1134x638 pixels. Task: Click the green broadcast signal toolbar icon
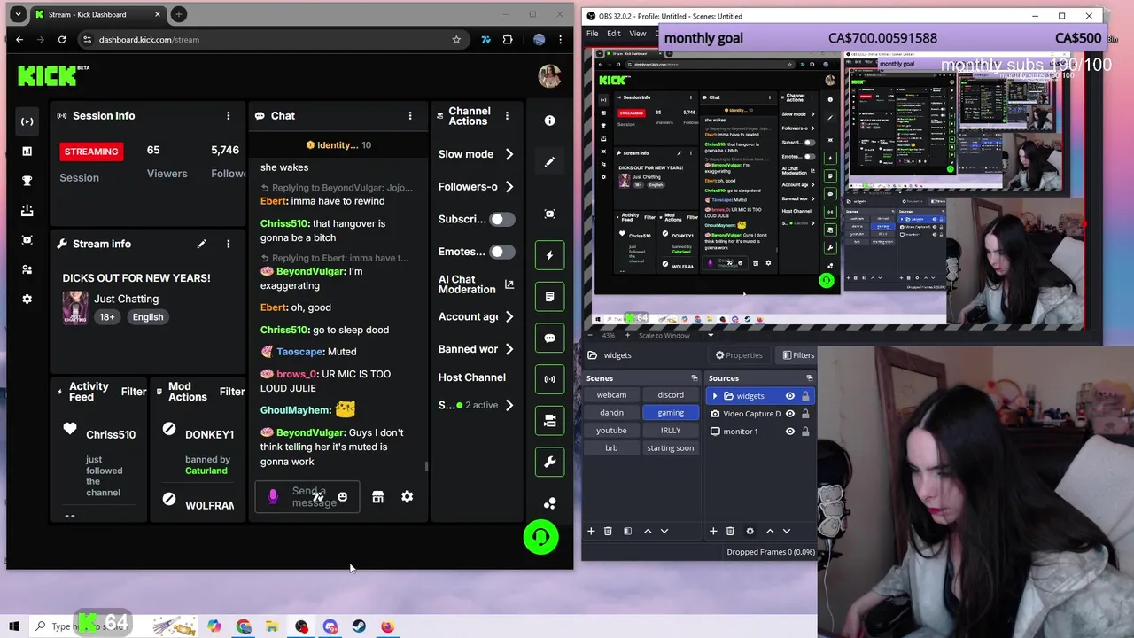(549, 378)
